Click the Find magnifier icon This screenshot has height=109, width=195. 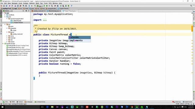(x=23, y=6)
